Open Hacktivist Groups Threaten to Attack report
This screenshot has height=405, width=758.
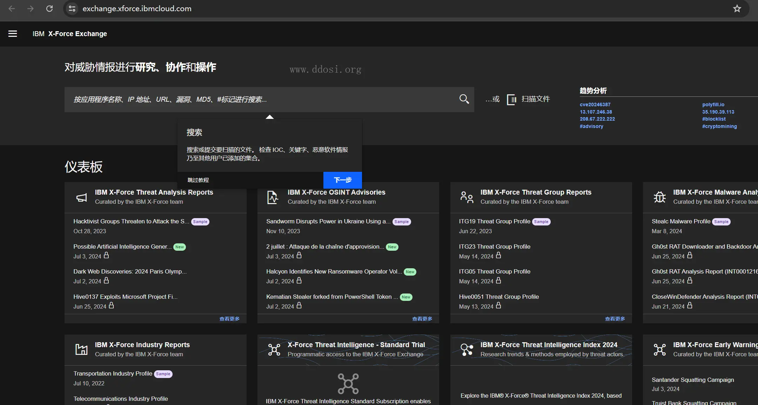(x=131, y=221)
